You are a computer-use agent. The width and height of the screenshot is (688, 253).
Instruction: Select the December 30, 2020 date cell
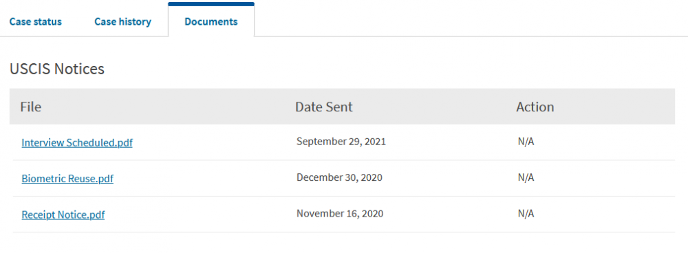pyautogui.click(x=339, y=177)
